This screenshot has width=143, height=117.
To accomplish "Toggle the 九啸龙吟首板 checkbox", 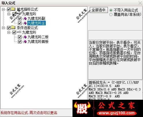I will tap(20, 42).
